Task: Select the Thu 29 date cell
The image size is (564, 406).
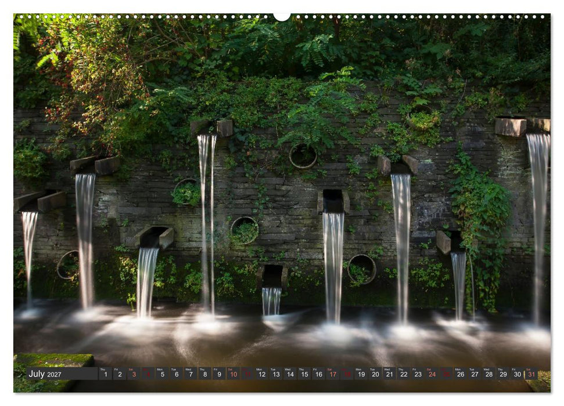Action: click(x=503, y=374)
